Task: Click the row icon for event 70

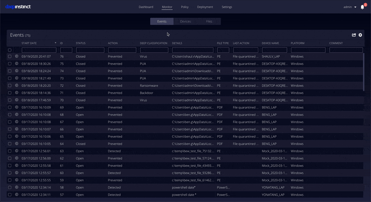Action: [x=17, y=100]
